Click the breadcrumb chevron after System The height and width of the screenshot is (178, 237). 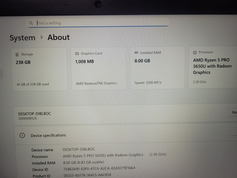pyautogui.click(x=41, y=37)
